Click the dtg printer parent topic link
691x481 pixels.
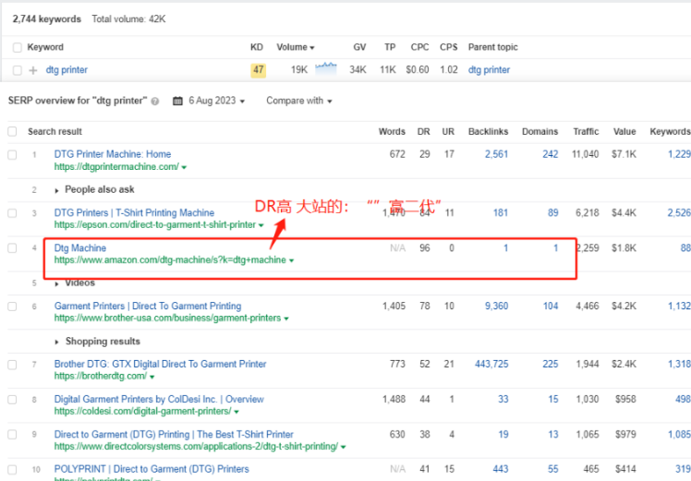pos(489,70)
